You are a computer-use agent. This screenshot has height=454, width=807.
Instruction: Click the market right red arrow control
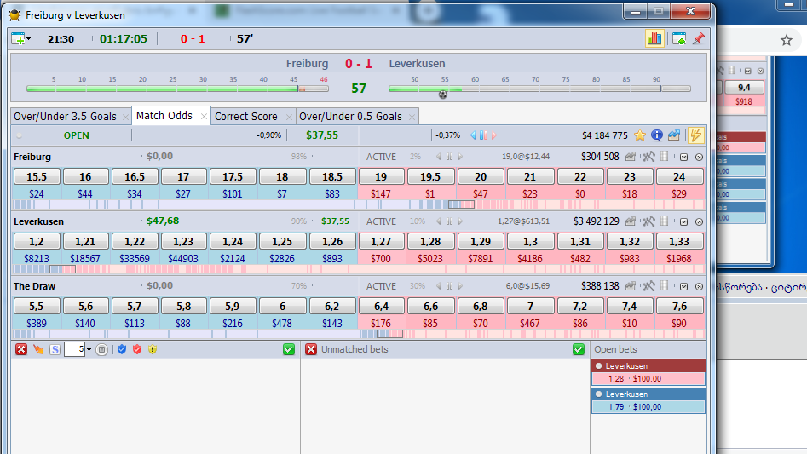point(494,135)
